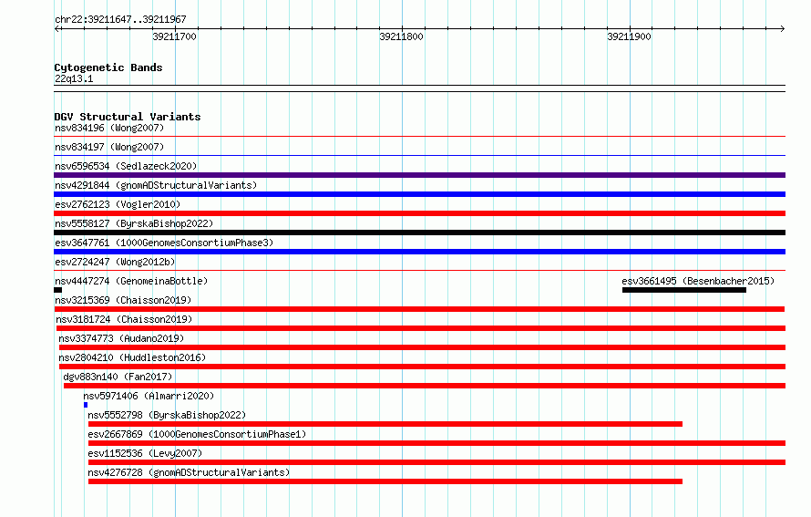Select the blue bar under nsv4291844
This screenshot has height=517, width=811.
coord(419,194)
